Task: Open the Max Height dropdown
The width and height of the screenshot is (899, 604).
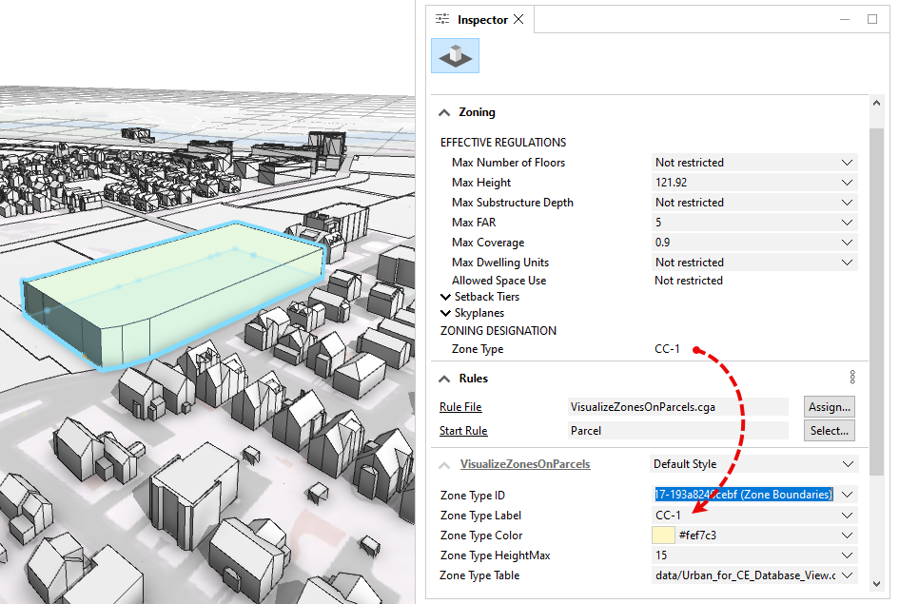Action: [x=847, y=183]
